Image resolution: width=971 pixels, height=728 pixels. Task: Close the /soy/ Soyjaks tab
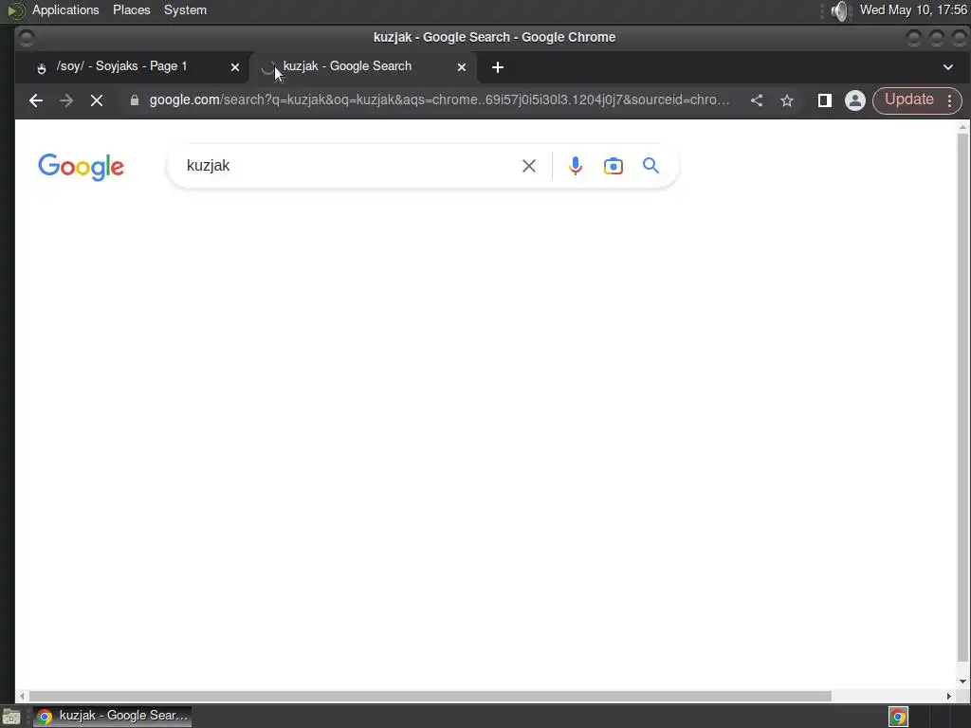point(235,67)
